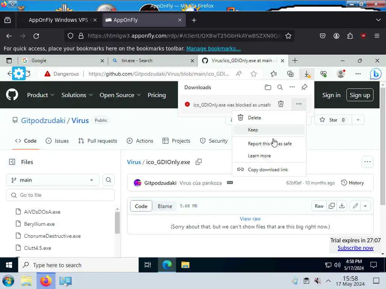
Task: Expand the edit file options dropdown arrow
Action: [x=365, y=206]
